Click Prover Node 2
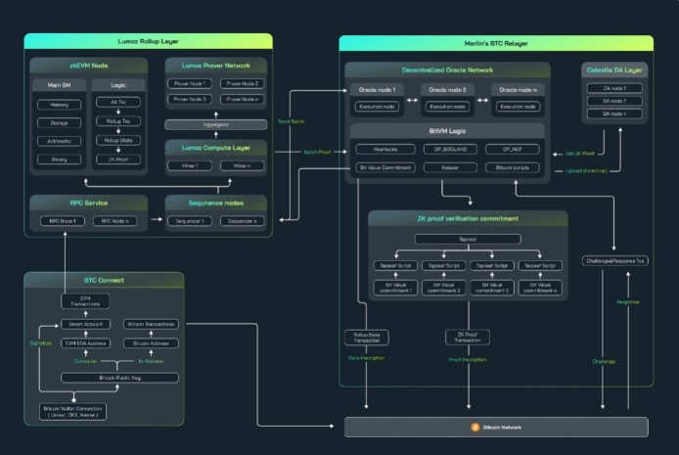 pos(242,83)
